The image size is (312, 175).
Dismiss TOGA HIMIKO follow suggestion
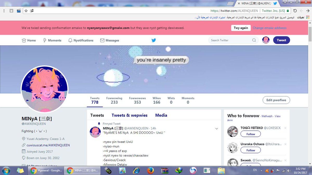(285, 128)
